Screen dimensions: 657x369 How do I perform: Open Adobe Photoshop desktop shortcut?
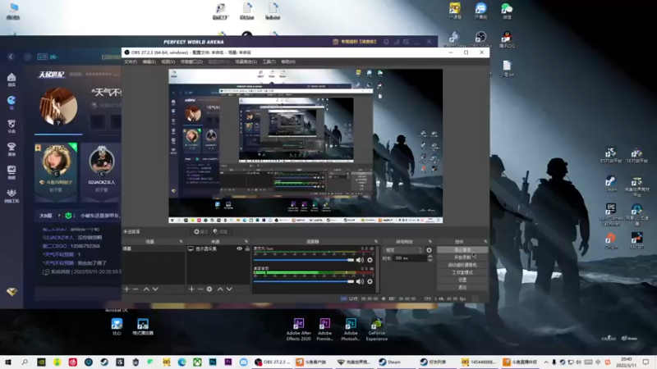[351, 330]
